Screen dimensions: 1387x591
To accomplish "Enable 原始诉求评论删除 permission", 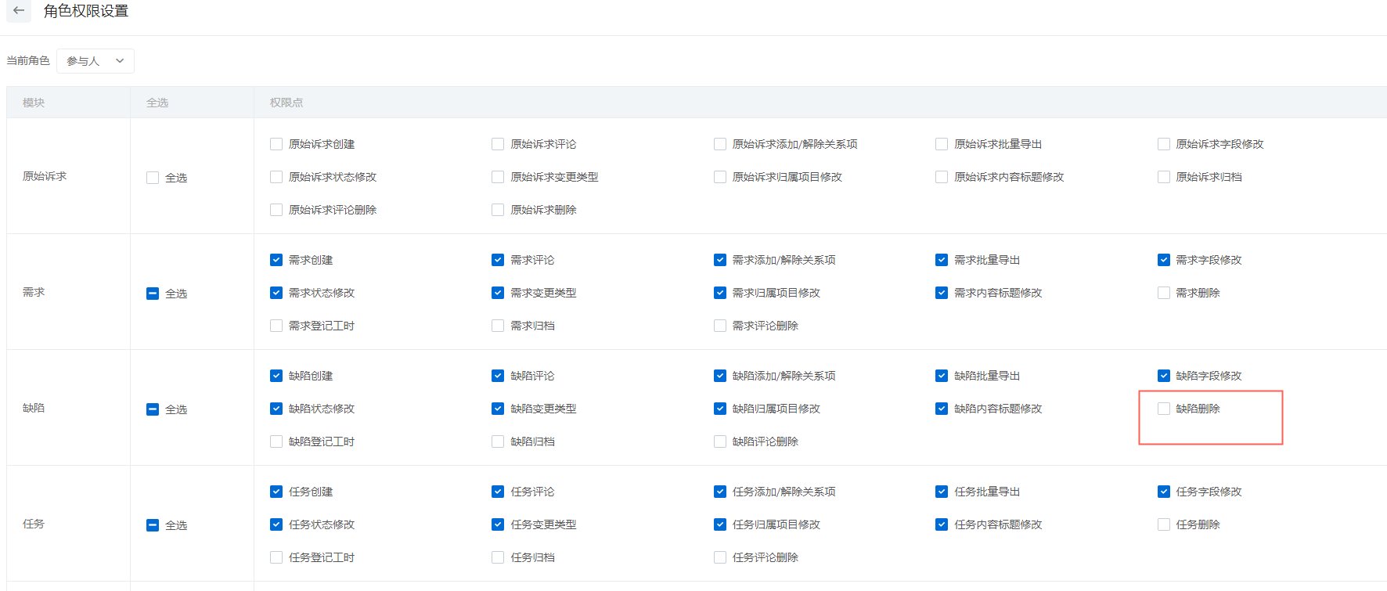I will pos(276,210).
